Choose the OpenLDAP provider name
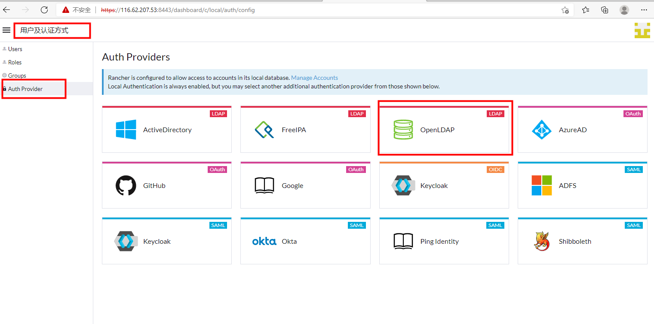654x324 pixels. (437, 130)
